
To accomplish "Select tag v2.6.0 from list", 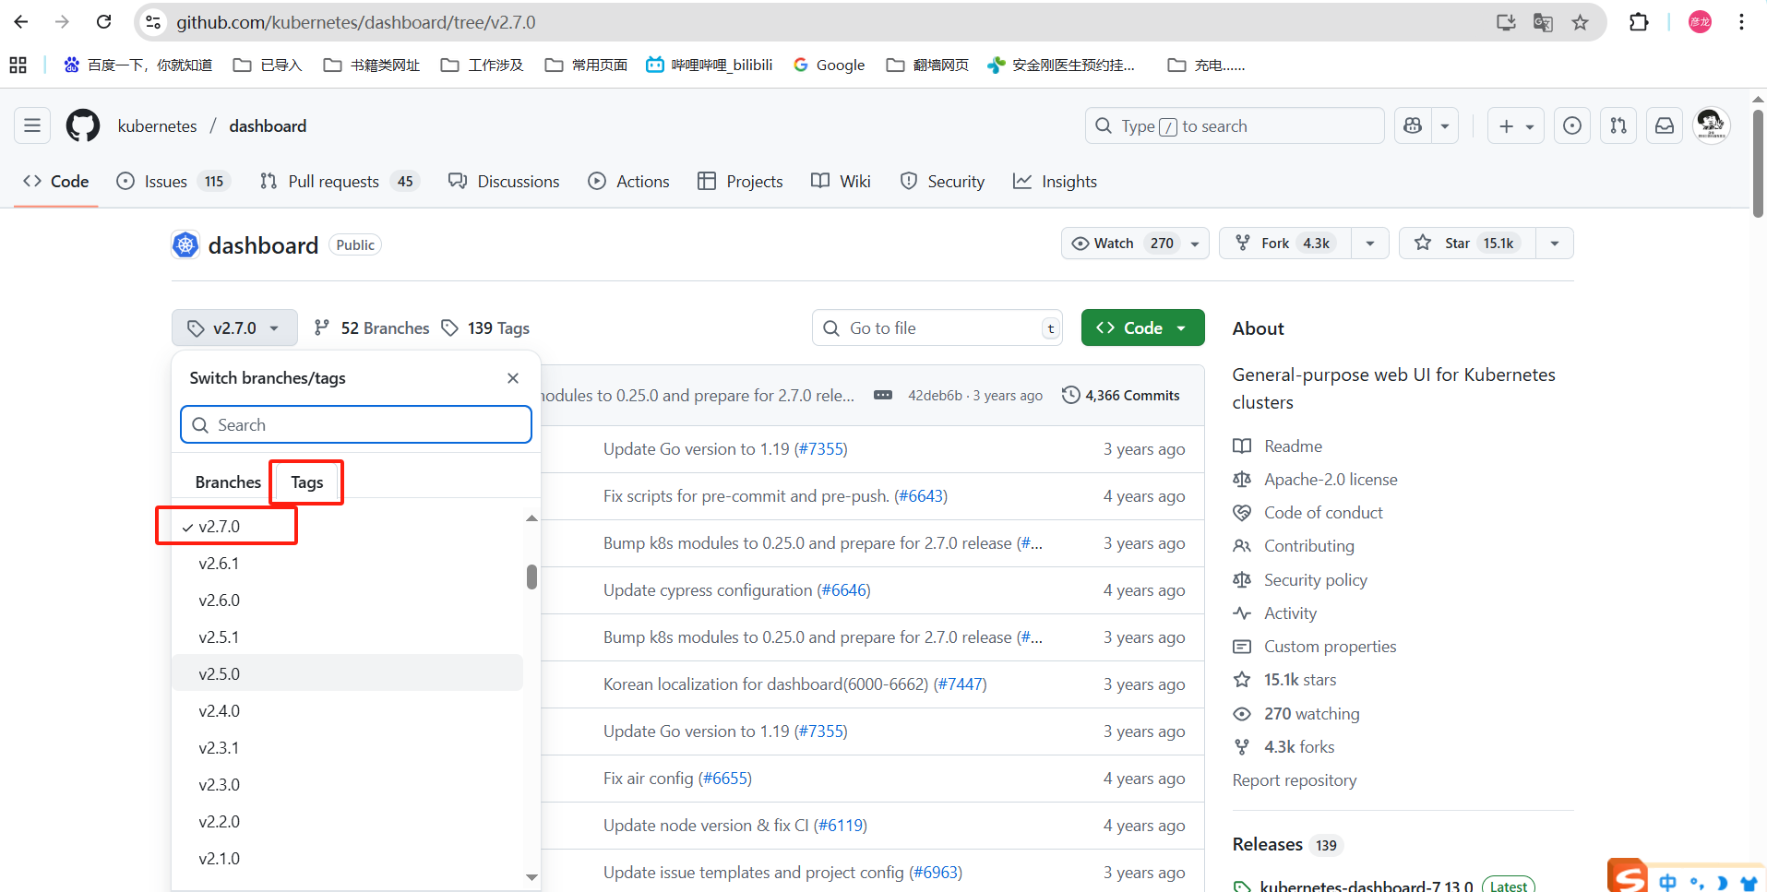I will [347, 601].
